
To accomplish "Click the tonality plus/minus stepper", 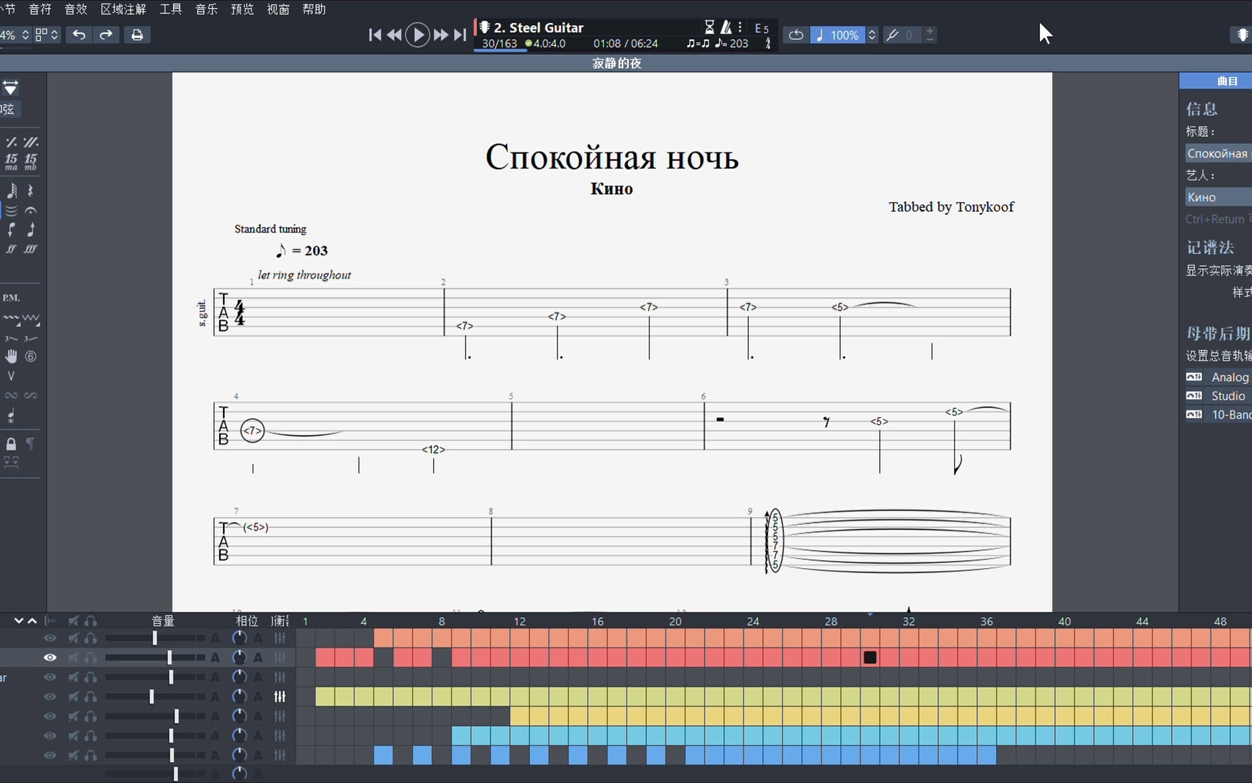I will (930, 35).
